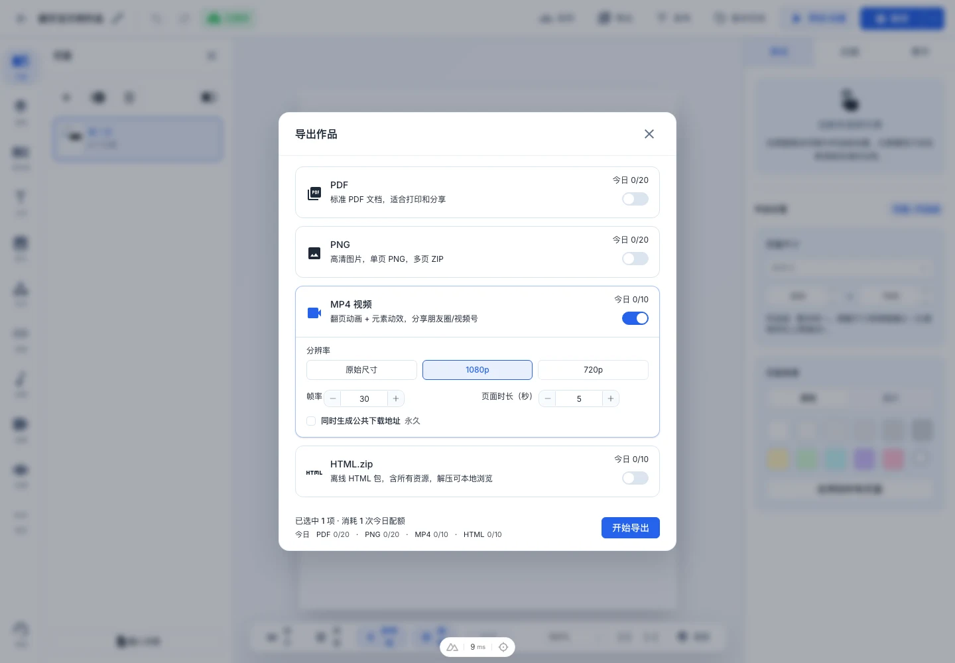
Task: Click the crosshair target icon in bottom bar
Action: pyautogui.click(x=503, y=647)
